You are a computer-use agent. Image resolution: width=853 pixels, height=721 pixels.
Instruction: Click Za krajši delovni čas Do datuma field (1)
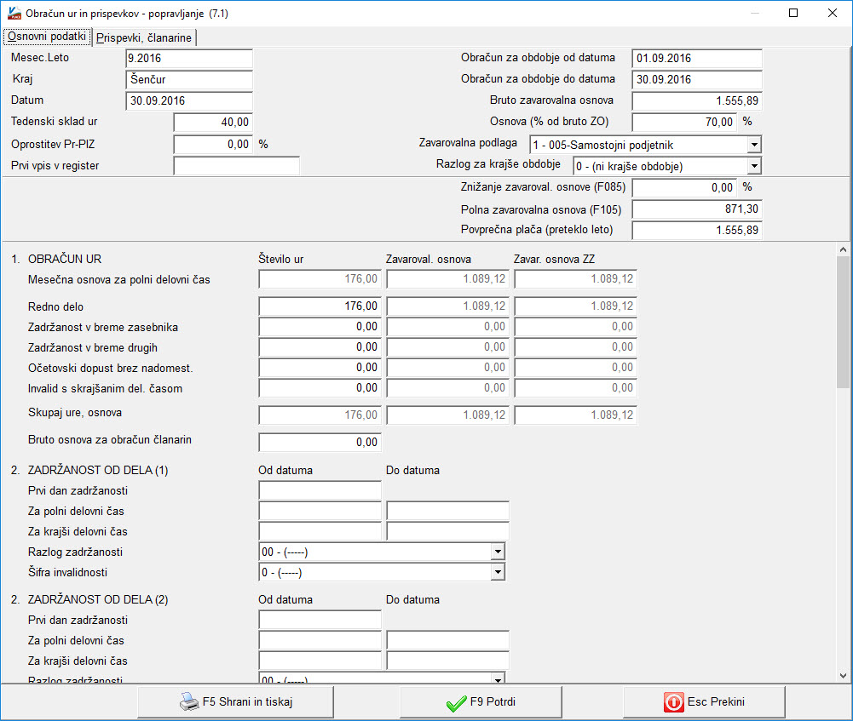(x=447, y=531)
